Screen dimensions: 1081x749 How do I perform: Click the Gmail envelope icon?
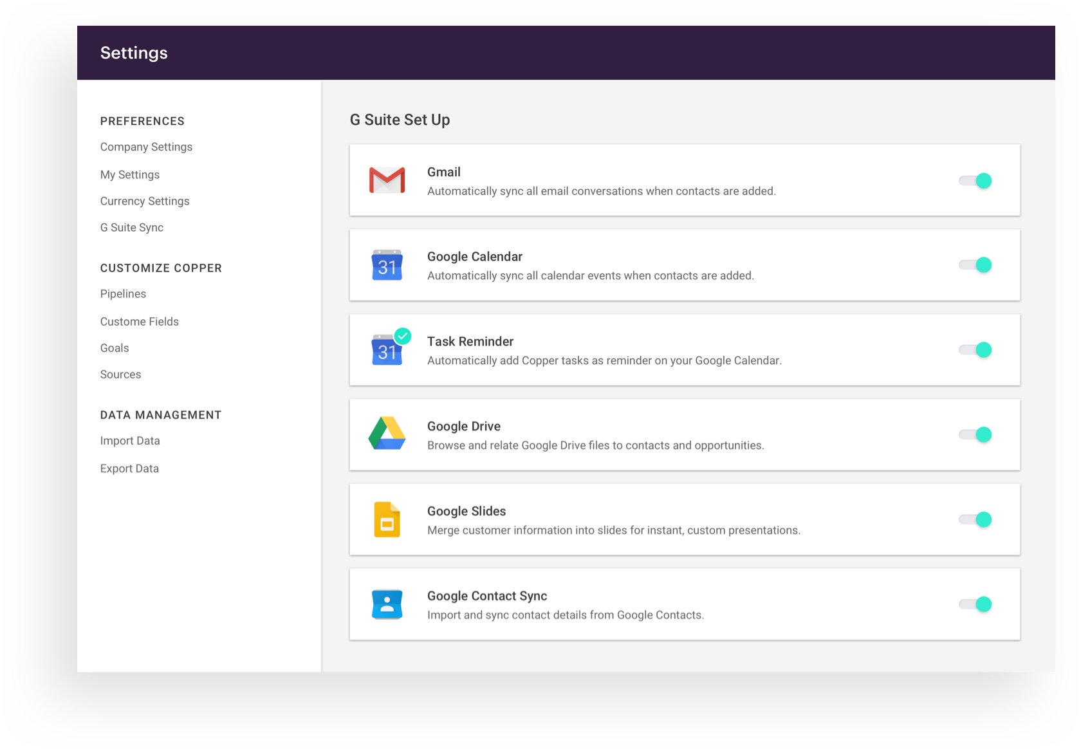point(387,180)
